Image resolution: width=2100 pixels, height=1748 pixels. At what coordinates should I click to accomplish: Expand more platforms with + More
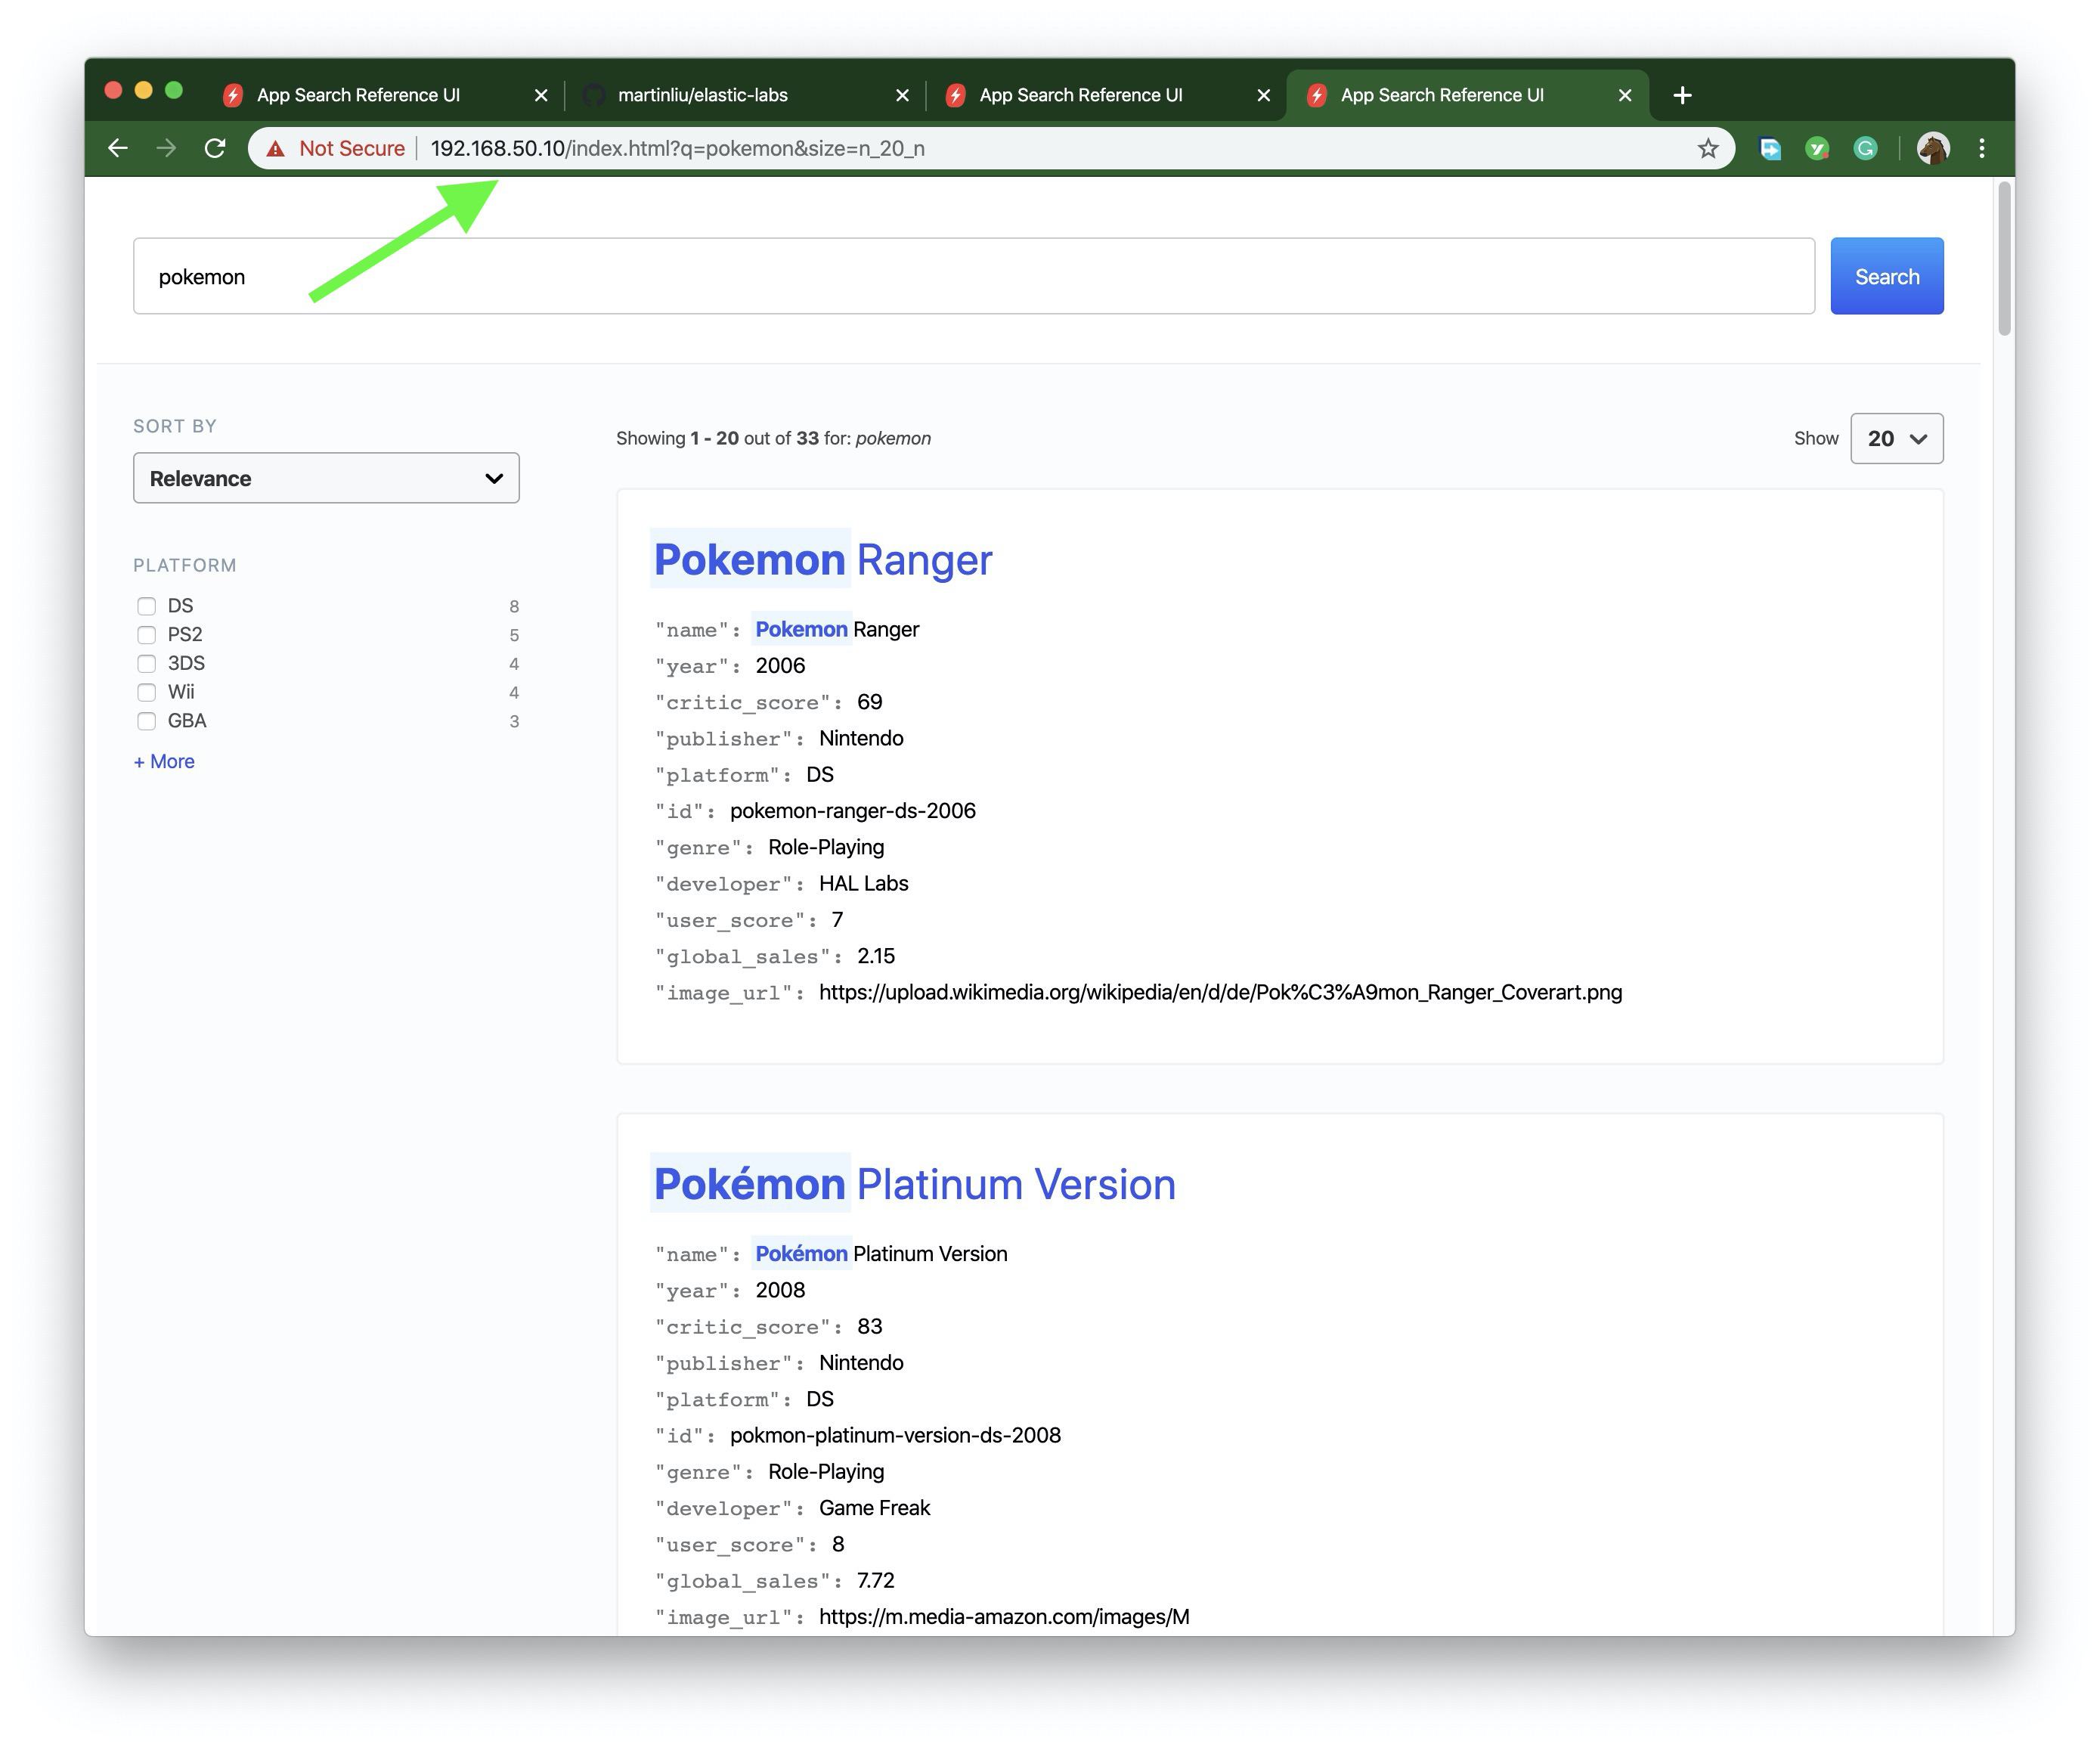[x=164, y=761]
